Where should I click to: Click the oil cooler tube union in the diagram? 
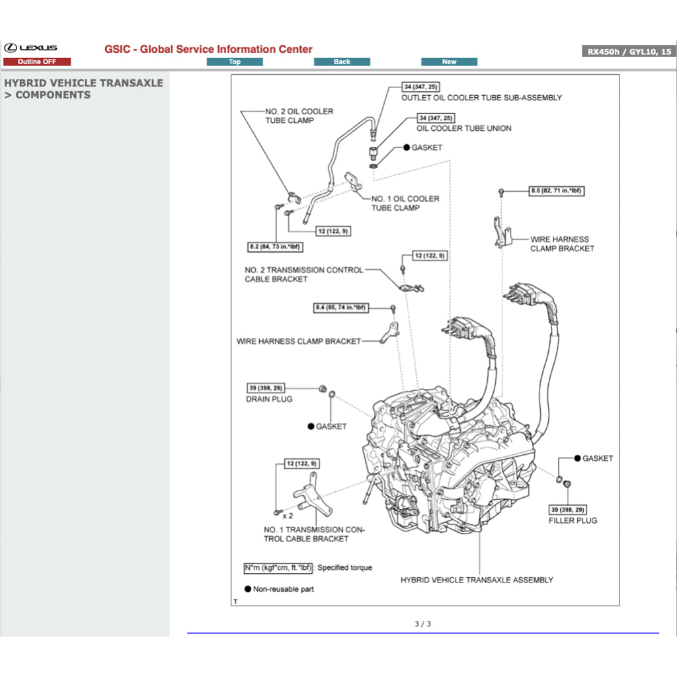[x=375, y=152]
